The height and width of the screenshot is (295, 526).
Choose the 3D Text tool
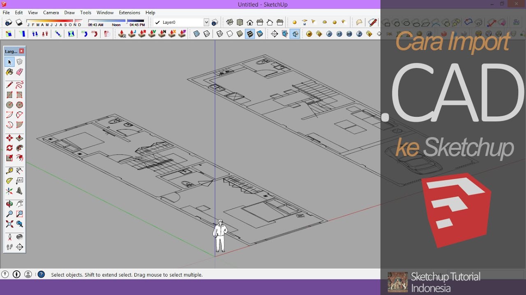(20, 191)
